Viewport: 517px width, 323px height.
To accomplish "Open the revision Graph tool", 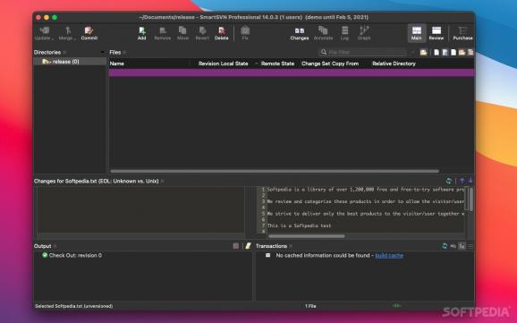I will point(364,33).
